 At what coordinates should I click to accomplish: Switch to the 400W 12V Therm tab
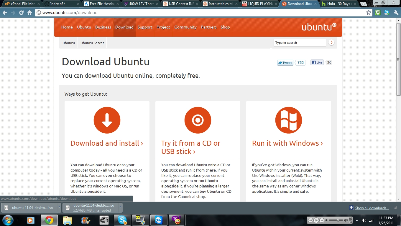(x=140, y=4)
